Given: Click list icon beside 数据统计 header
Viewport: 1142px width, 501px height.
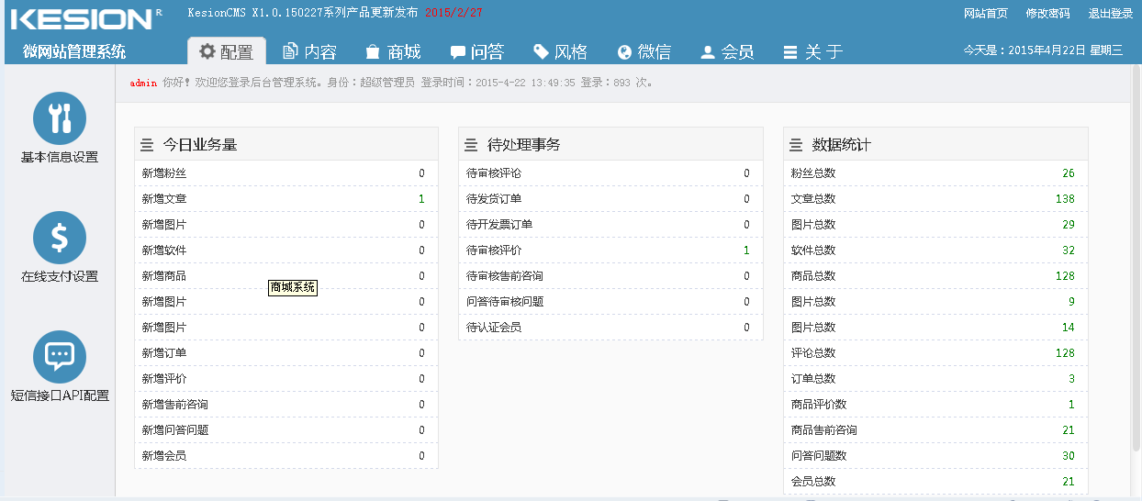Looking at the screenshot, I should [796, 145].
